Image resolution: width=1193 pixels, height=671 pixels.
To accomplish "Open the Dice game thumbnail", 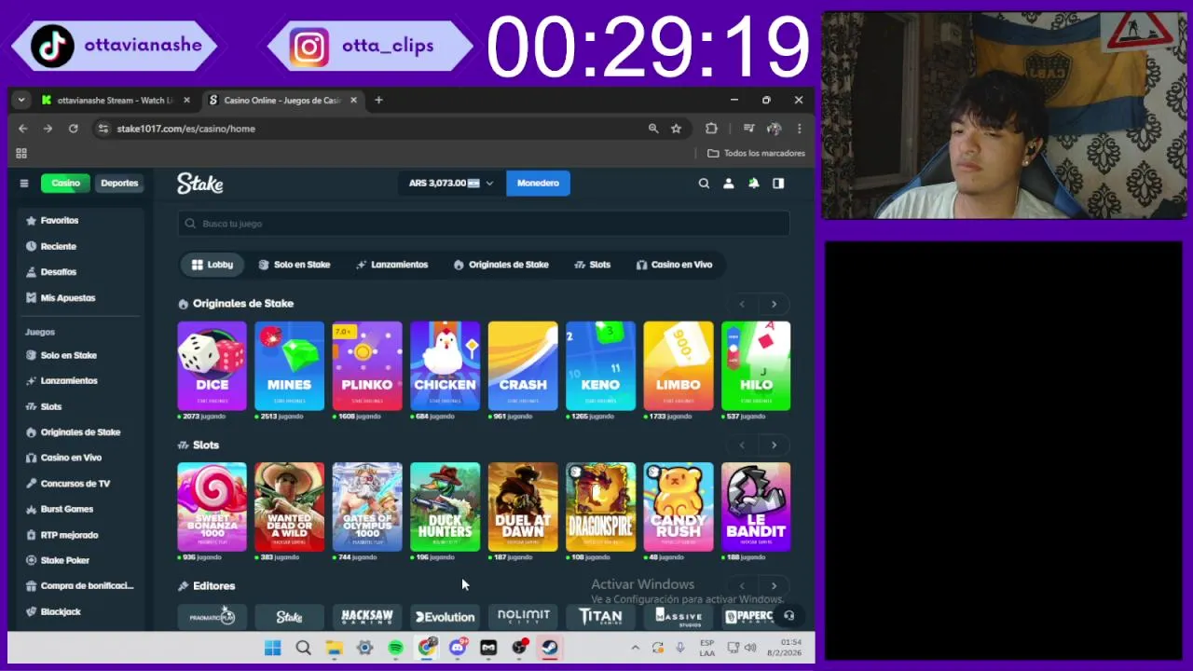I will click(x=213, y=366).
